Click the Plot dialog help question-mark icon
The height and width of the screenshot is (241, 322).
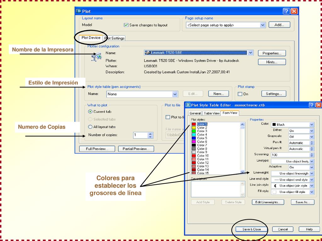click(286, 11)
